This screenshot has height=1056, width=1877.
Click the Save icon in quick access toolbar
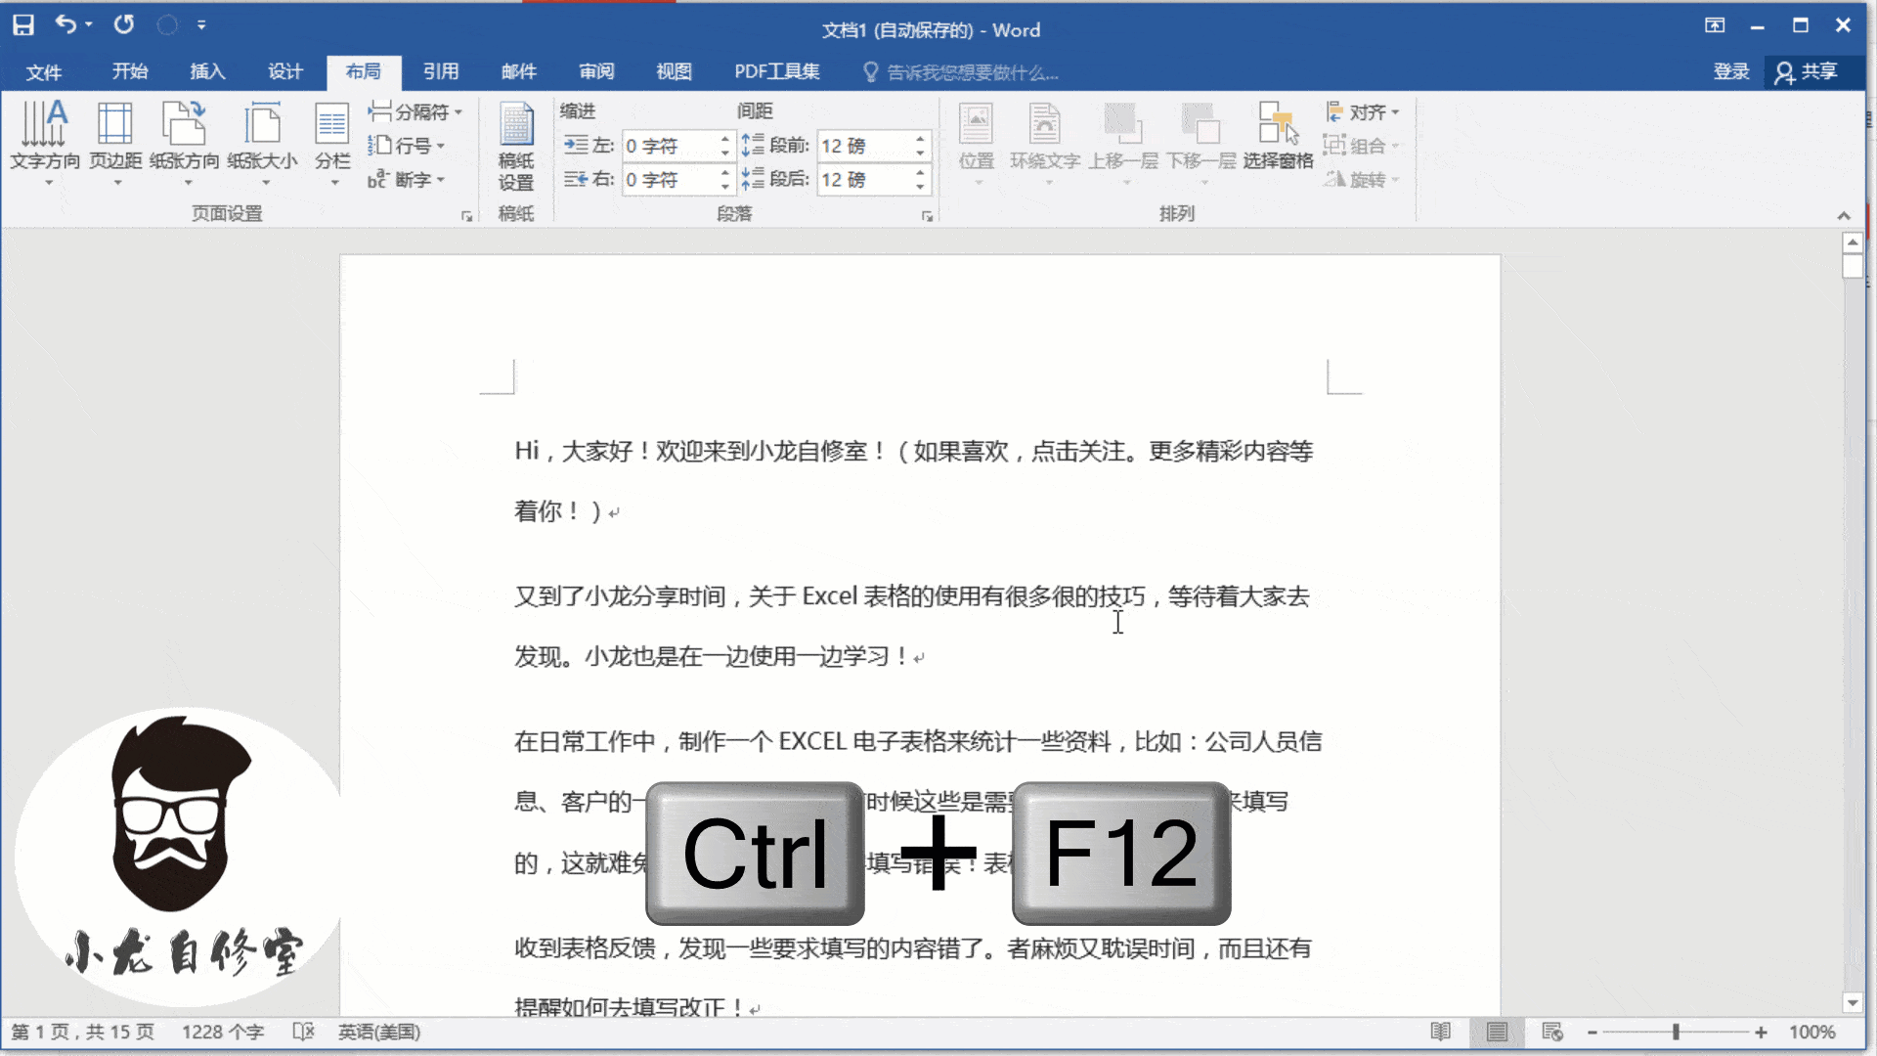point(23,25)
